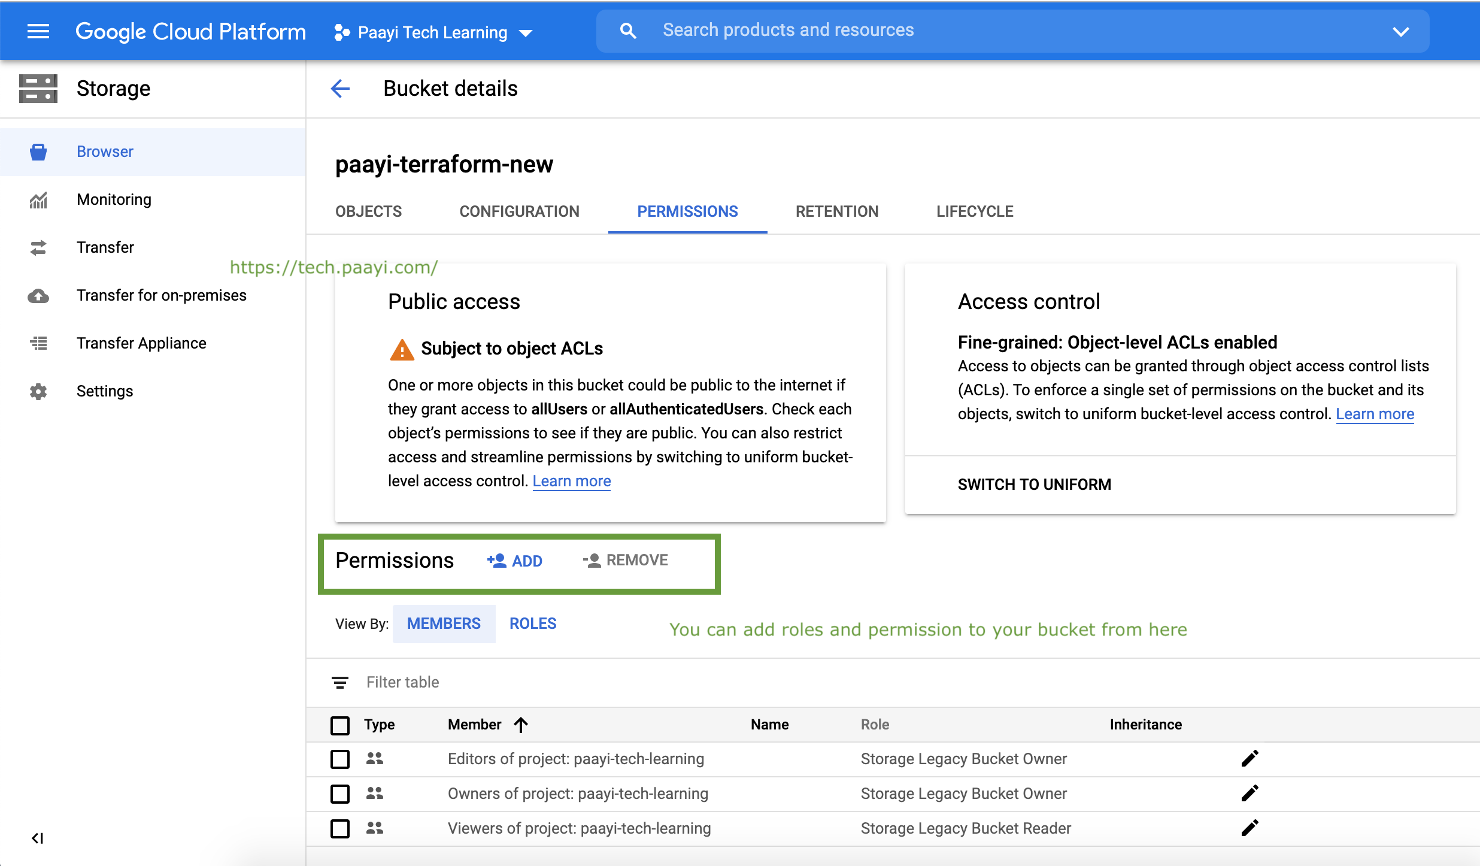Image resolution: width=1480 pixels, height=866 pixels.
Task: Click the REMOVE permissions button
Action: click(x=626, y=561)
